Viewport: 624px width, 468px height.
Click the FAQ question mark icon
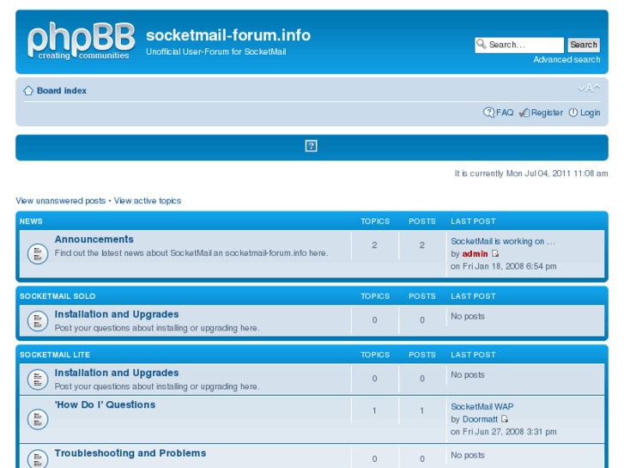pos(488,112)
